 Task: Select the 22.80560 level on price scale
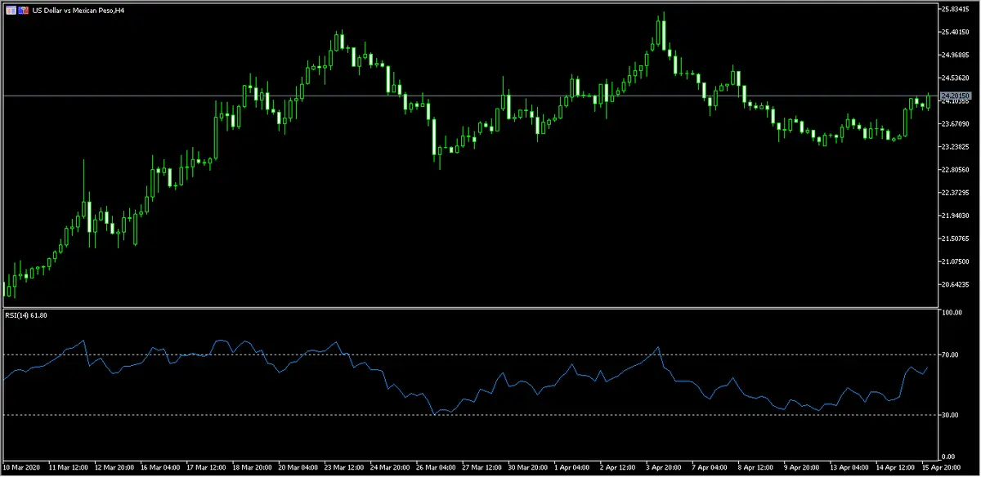(x=955, y=170)
